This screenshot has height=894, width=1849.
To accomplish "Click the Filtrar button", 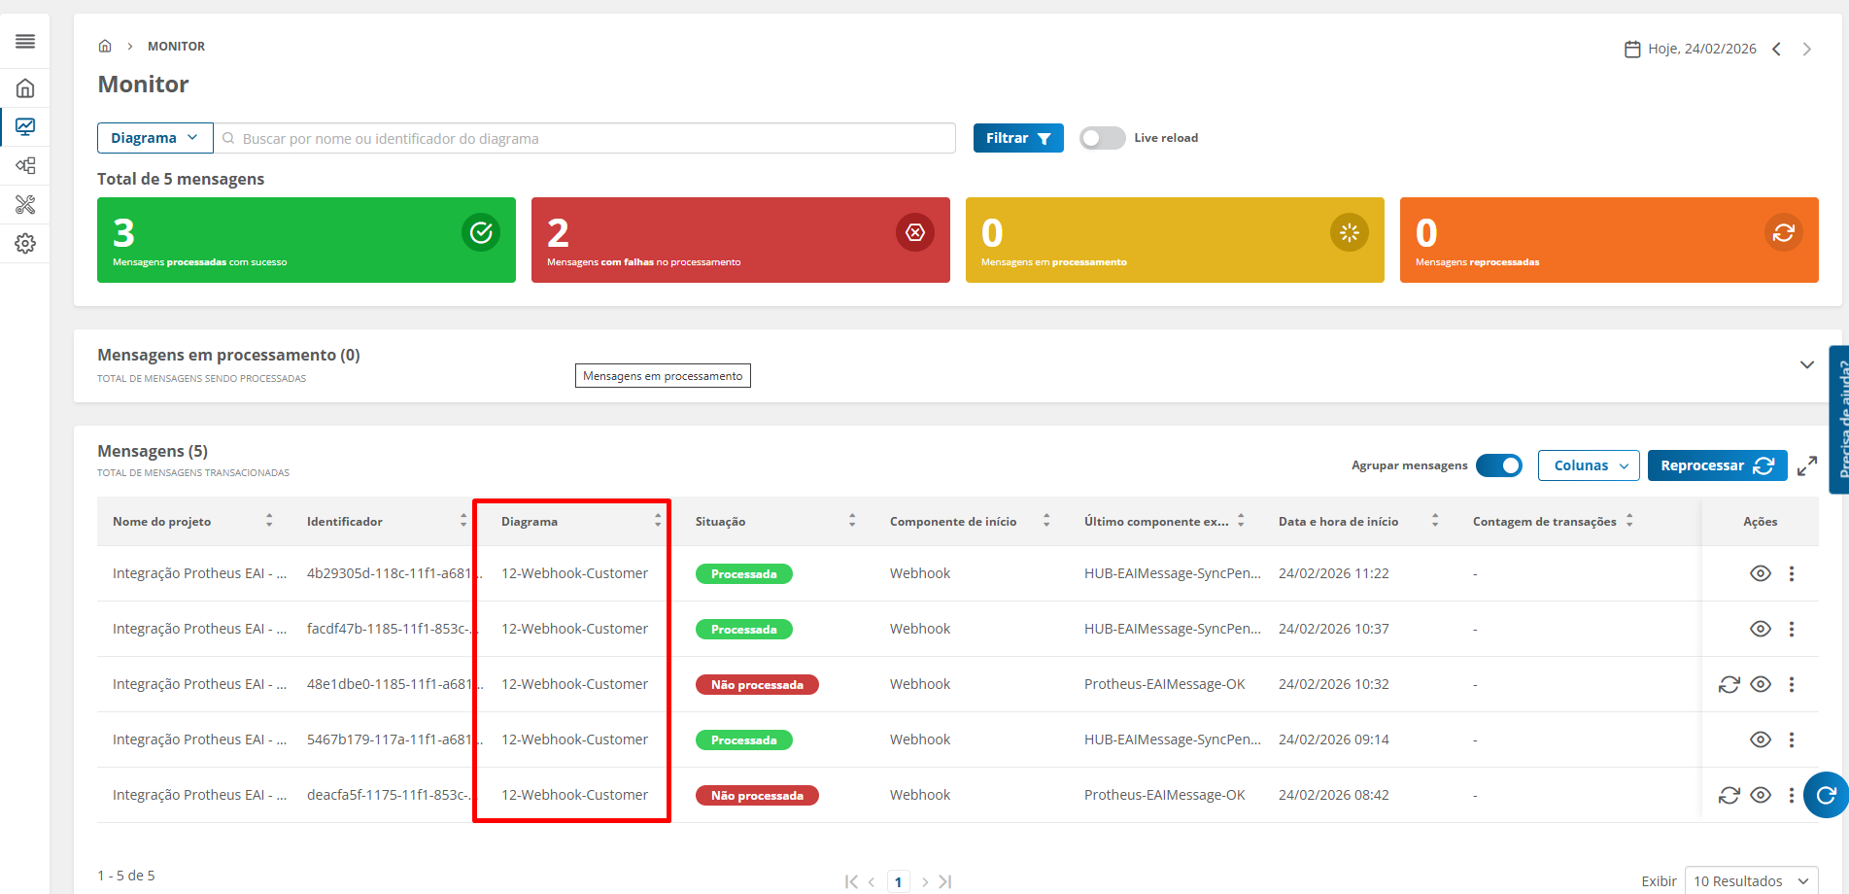I will point(1018,138).
